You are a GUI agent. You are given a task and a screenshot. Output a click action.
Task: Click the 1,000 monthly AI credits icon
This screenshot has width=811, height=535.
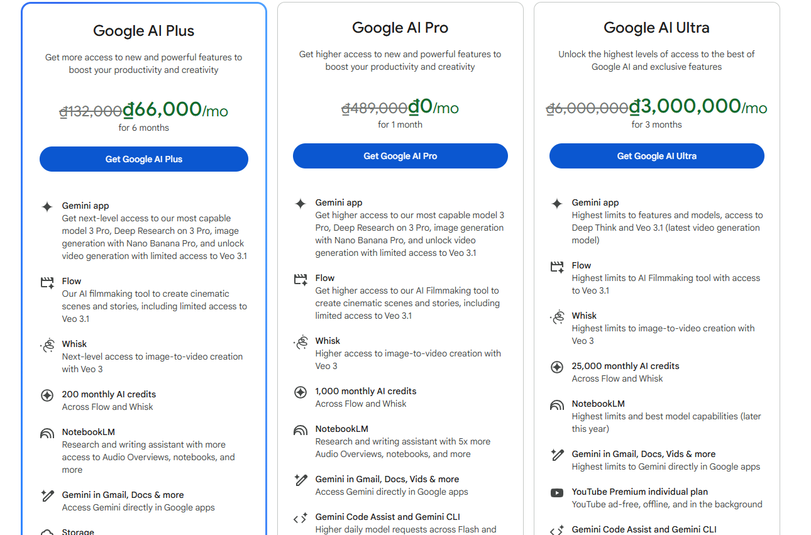pos(301,392)
